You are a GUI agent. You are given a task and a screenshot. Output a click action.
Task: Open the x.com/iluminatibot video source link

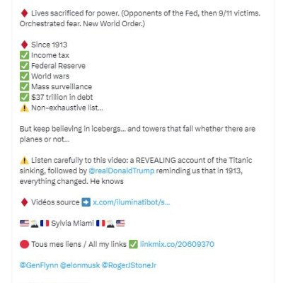(131, 202)
